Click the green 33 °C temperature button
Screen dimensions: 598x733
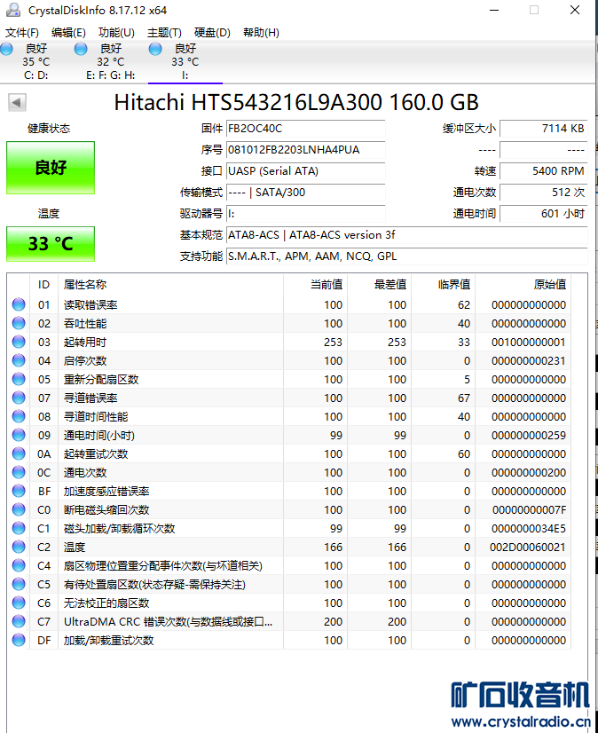(51, 243)
